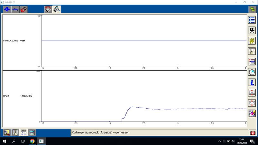The width and height of the screenshot is (258, 145).
Task: Click the RPM peak on the graph
Action: [132, 107]
